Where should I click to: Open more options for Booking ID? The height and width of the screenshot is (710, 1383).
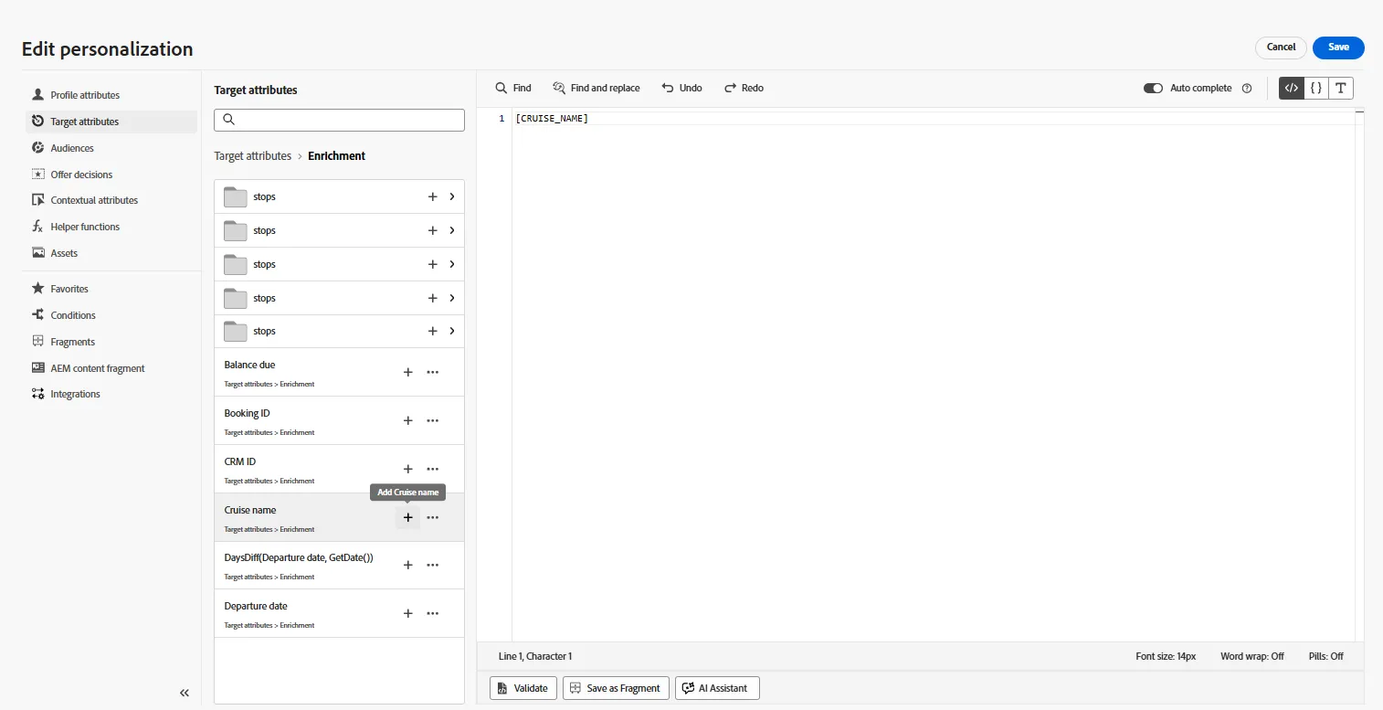(433, 421)
